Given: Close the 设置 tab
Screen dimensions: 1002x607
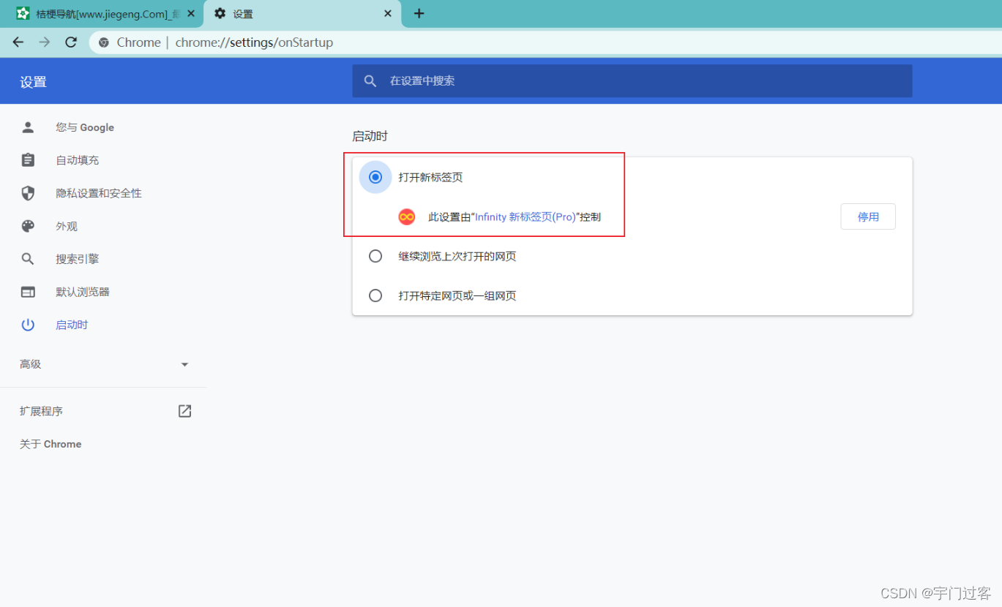Looking at the screenshot, I should click(x=388, y=13).
